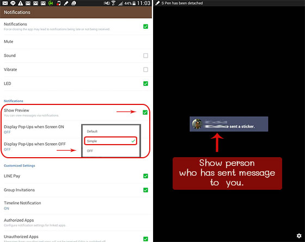Tap the Vibrate row label
Viewport: 305px width, 242px height.
[10, 70]
